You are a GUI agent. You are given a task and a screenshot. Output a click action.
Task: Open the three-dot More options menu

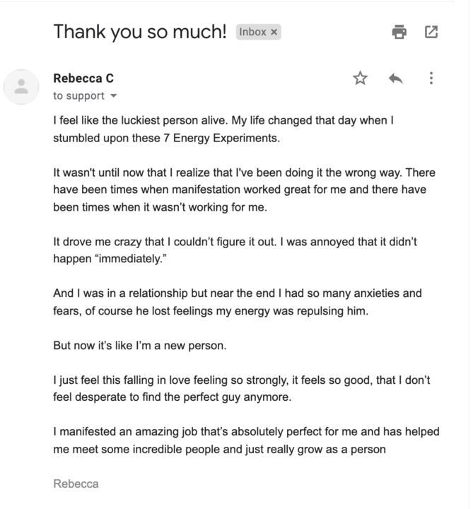tap(431, 78)
